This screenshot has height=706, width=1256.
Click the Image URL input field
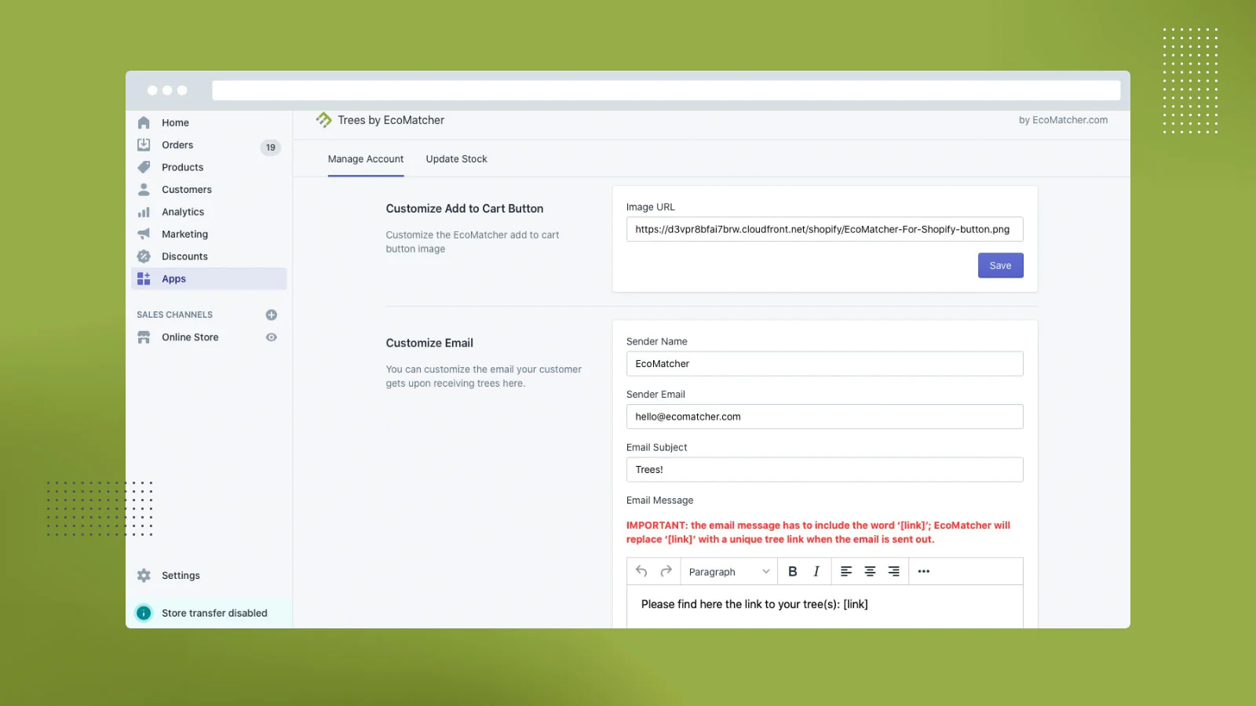pyautogui.click(x=824, y=229)
